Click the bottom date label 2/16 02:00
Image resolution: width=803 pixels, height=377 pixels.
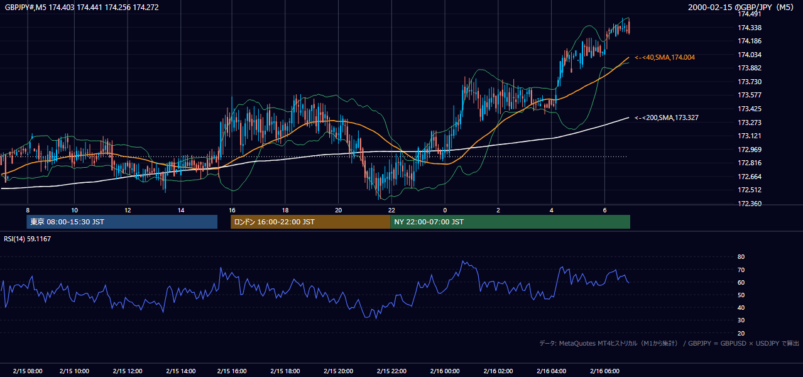click(498, 371)
